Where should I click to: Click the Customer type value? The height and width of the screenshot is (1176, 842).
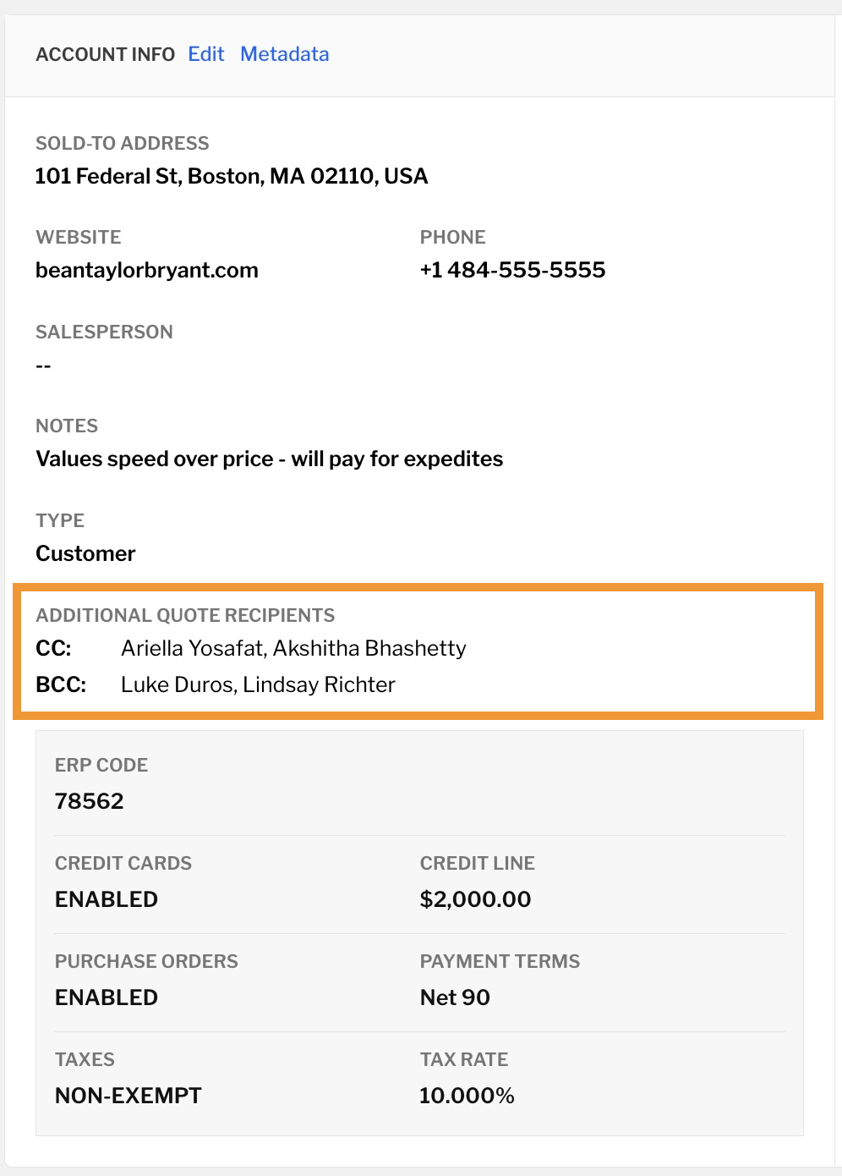coord(85,553)
